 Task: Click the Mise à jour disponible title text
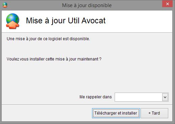pyautogui.click(x=87, y=5)
